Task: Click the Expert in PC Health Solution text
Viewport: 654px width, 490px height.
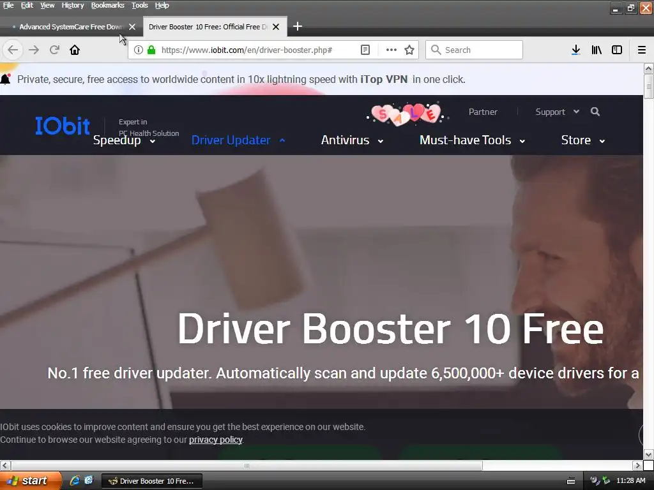Action: pos(149,128)
